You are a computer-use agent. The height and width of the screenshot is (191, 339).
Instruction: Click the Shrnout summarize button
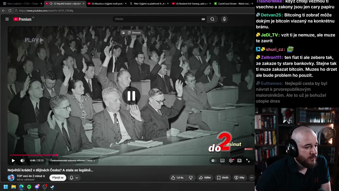(134, 33)
